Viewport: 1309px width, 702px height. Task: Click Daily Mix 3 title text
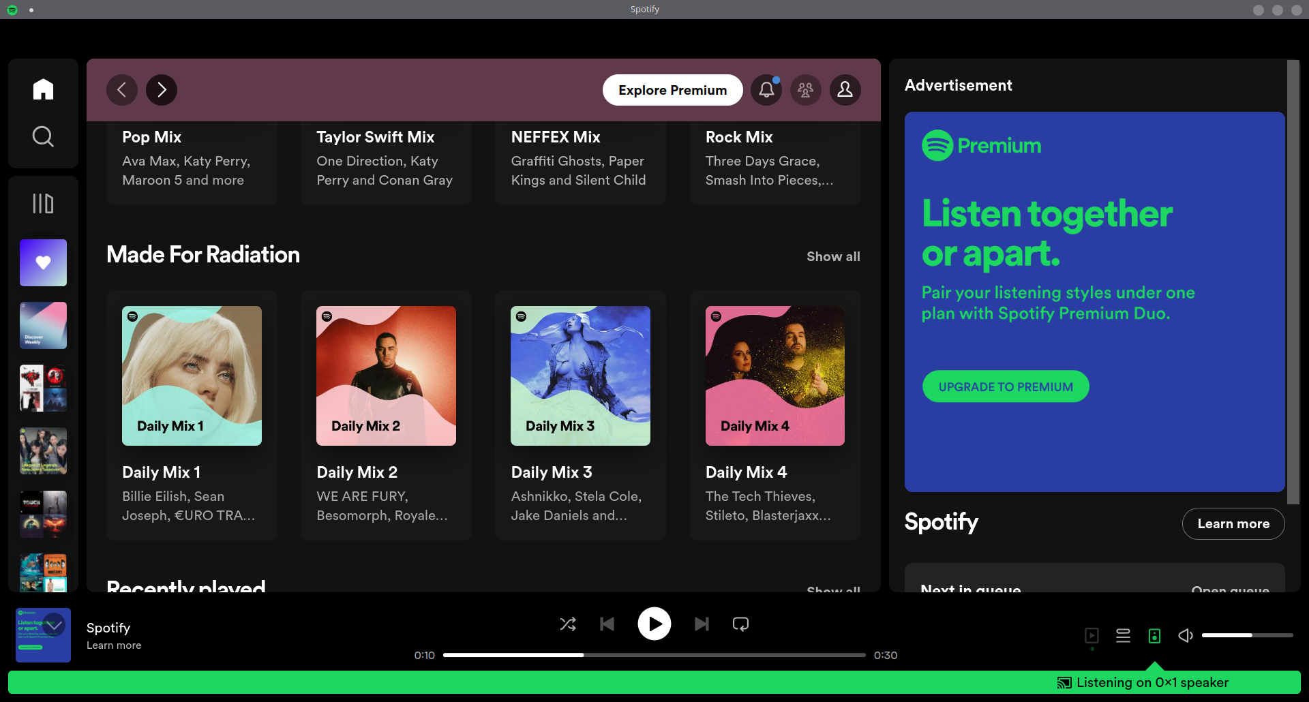point(552,472)
